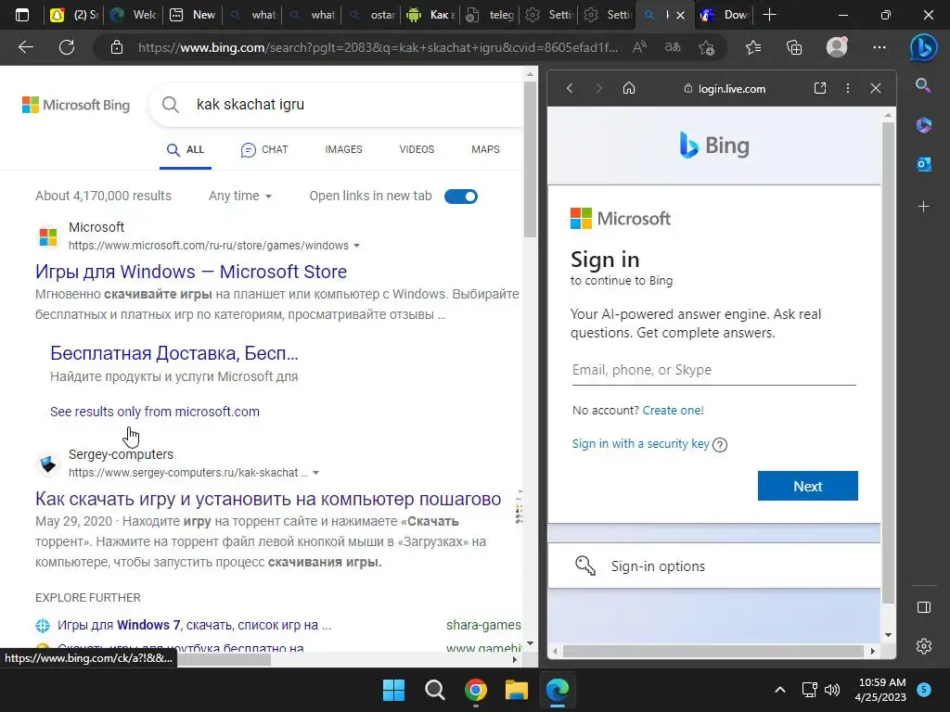This screenshot has width=950, height=712.
Task: Close the login.live.com sidebar pane
Action: tap(876, 88)
